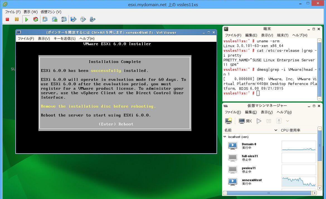The height and width of the screenshot is (199, 326).
Task: Click the yellow Suspend button in VMware toolbar
Action: click(17, 19)
